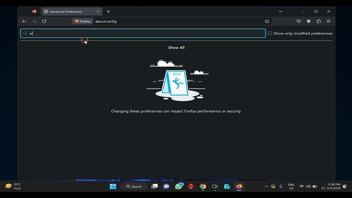Expand the system tray hidden icons chevron

266,186
